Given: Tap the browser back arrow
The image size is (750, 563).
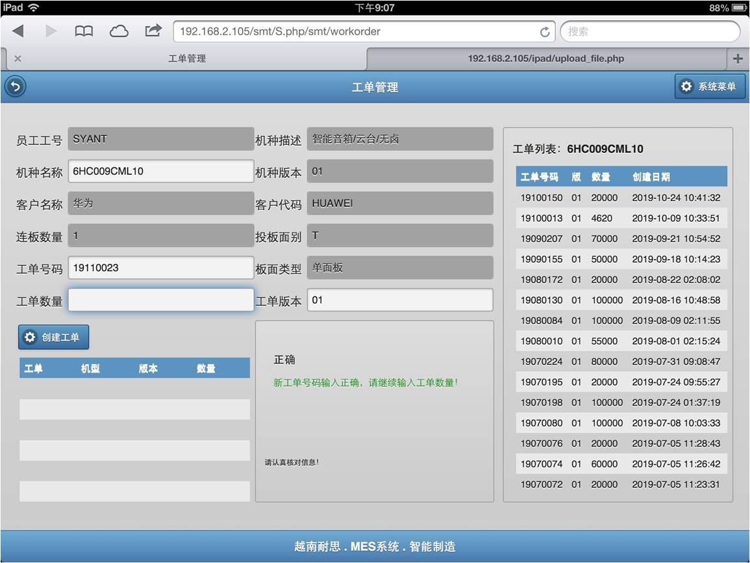Looking at the screenshot, I should pos(18,31).
